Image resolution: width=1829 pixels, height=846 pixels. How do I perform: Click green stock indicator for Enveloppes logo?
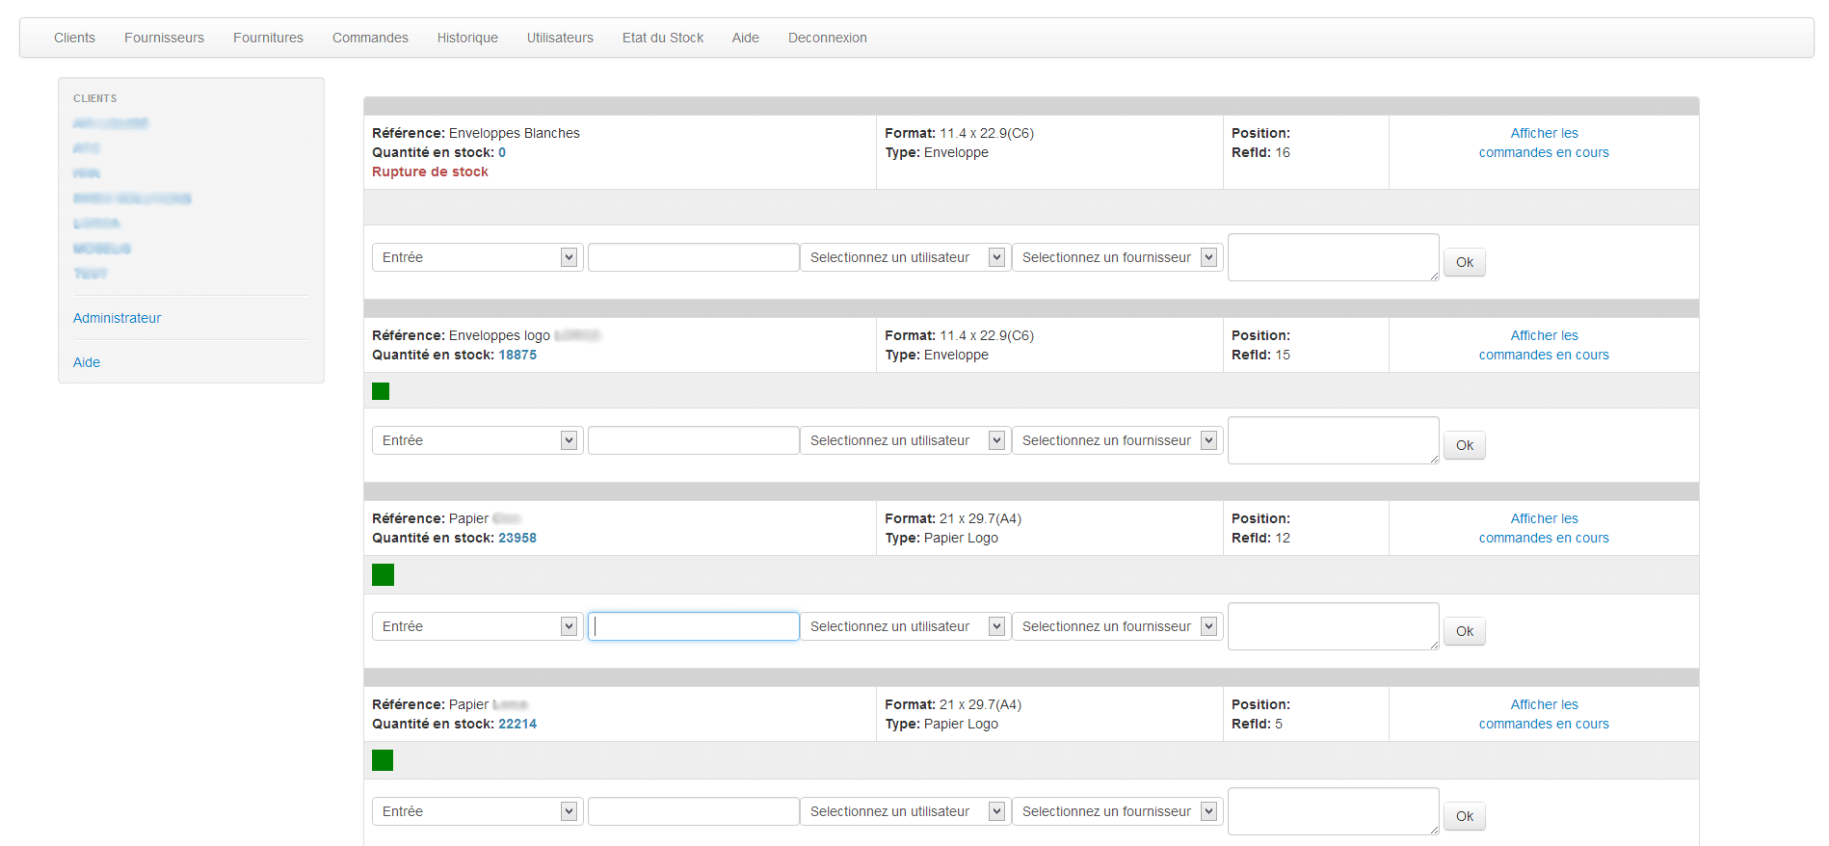pos(381,391)
